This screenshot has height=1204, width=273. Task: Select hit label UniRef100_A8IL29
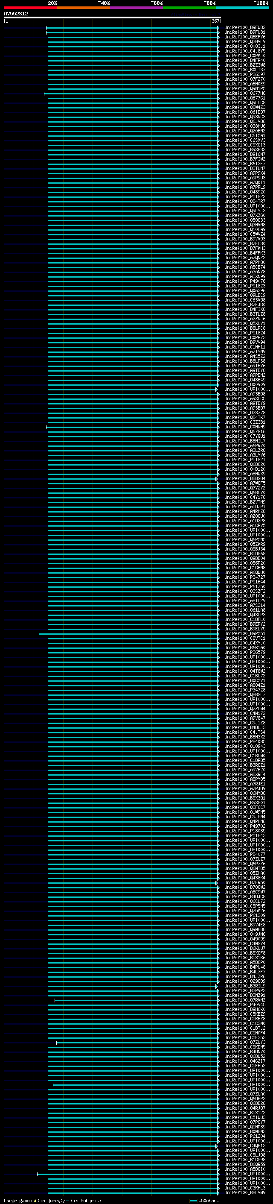pos(245,601)
